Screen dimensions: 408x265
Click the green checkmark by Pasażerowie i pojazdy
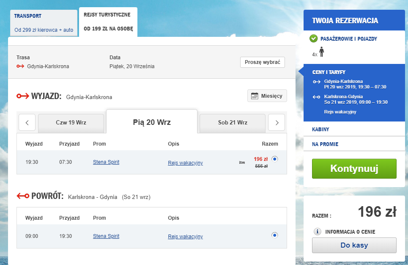point(314,39)
